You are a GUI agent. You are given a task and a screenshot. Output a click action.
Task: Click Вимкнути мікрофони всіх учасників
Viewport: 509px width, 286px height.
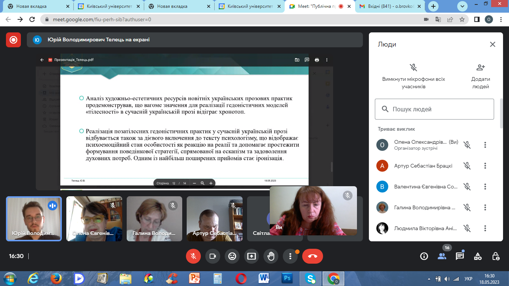[413, 76]
